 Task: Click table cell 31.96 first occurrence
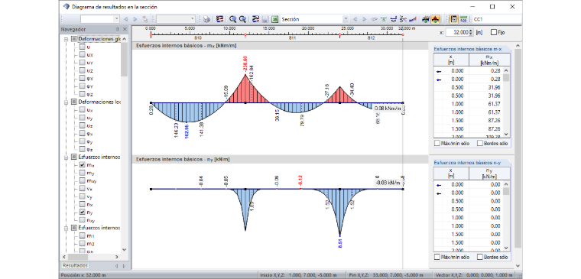pyautogui.click(x=495, y=87)
